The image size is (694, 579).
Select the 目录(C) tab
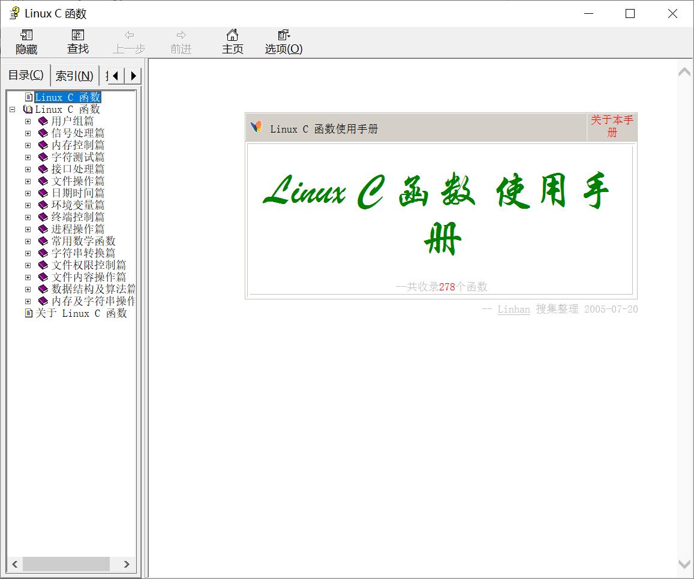[26, 75]
